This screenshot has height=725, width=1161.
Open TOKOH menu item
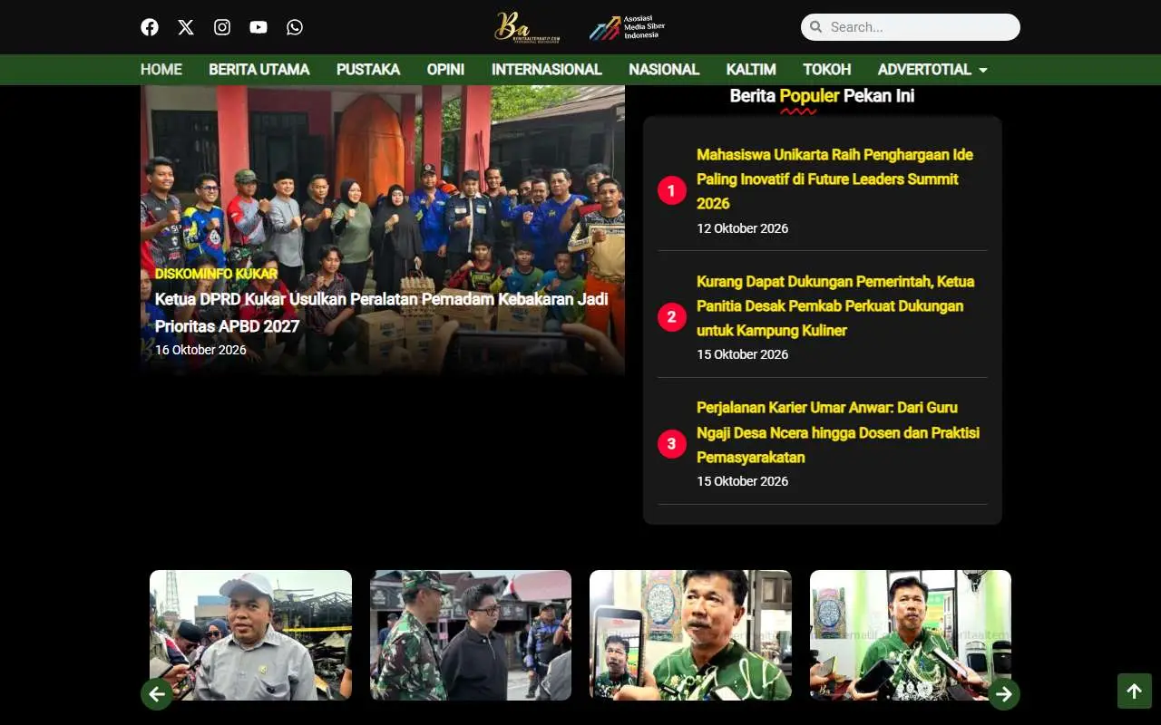pyautogui.click(x=827, y=70)
